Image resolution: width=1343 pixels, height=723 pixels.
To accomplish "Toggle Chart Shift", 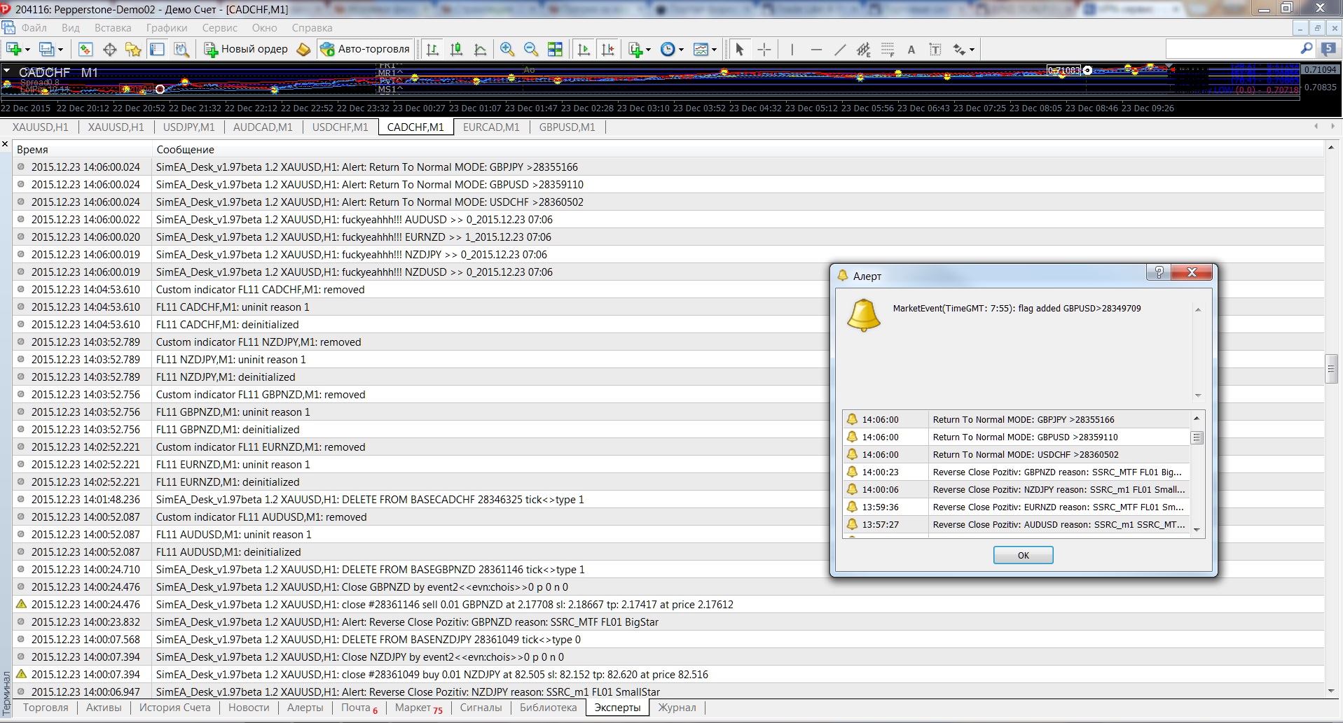I will pos(607,49).
